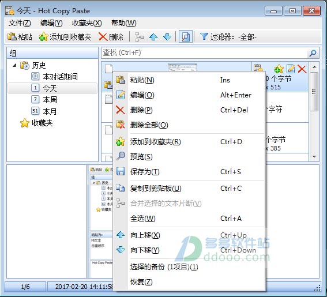327x297 pixels.
Task: Choose 粘贴(N) from context menu
Action: [189, 80]
